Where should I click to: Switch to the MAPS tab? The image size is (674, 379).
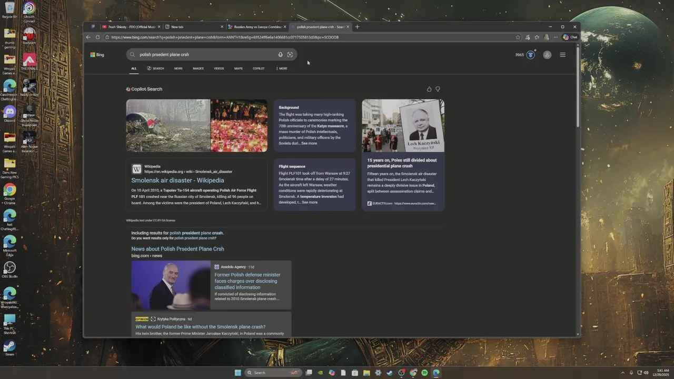click(x=239, y=68)
